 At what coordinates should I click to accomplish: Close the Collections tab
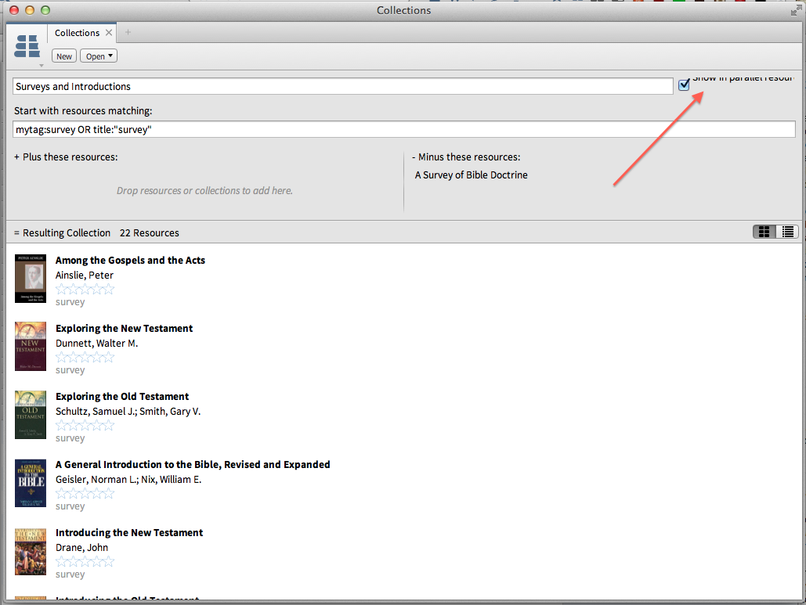[109, 32]
